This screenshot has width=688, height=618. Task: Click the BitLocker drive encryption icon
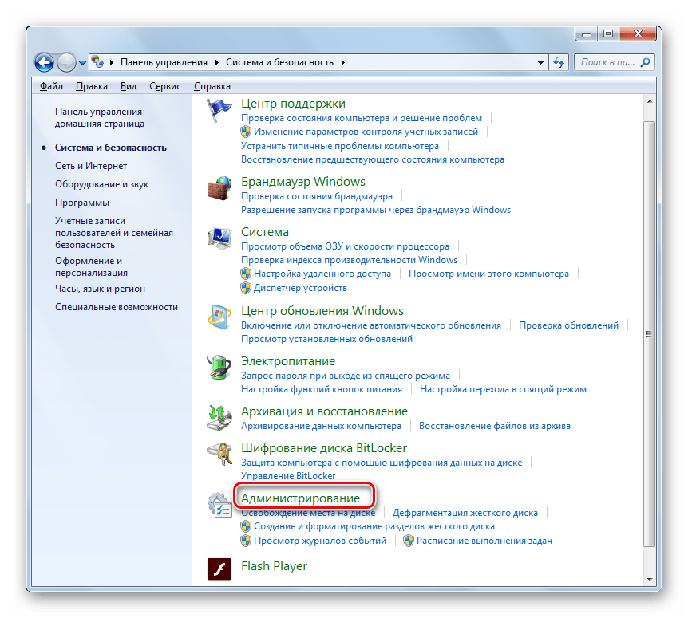(219, 455)
